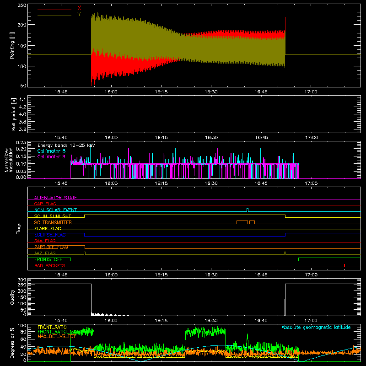Click the 16:00 time label under Pointing plot
This screenshot has height=366, width=366.
[x=111, y=92]
